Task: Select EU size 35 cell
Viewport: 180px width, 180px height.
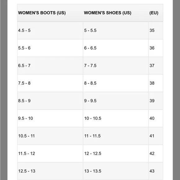Action: pyautogui.click(x=156, y=30)
